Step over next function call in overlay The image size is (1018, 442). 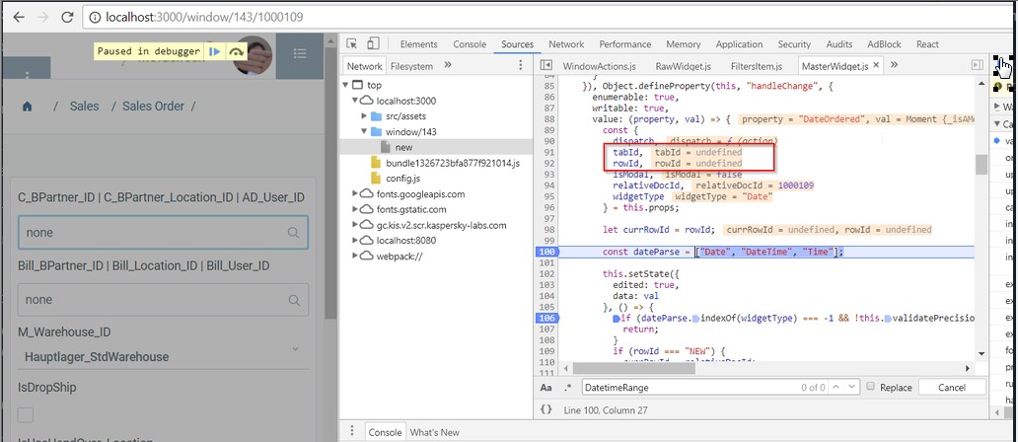click(237, 51)
